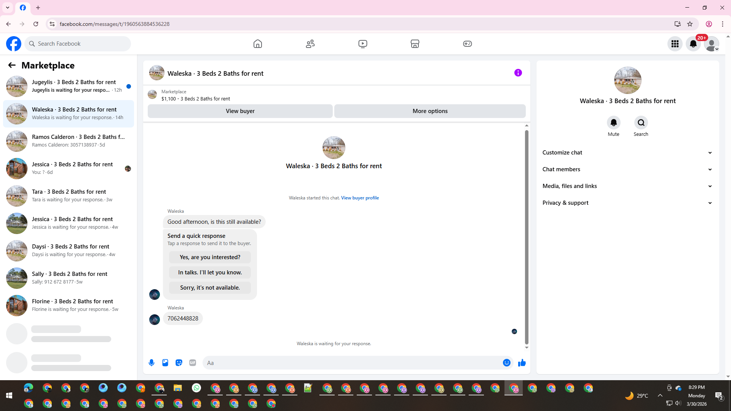Open the sticker picker icon
The width and height of the screenshot is (731, 411).
coord(179,363)
